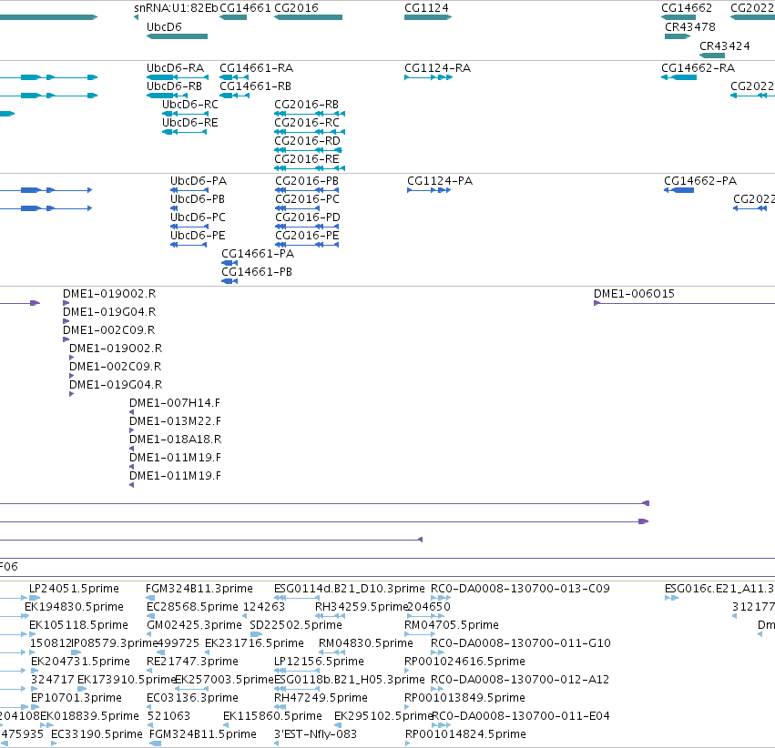This screenshot has height=748, width=775.
Task: Select the RP001014824.5prime EST label
Action: (x=465, y=734)
